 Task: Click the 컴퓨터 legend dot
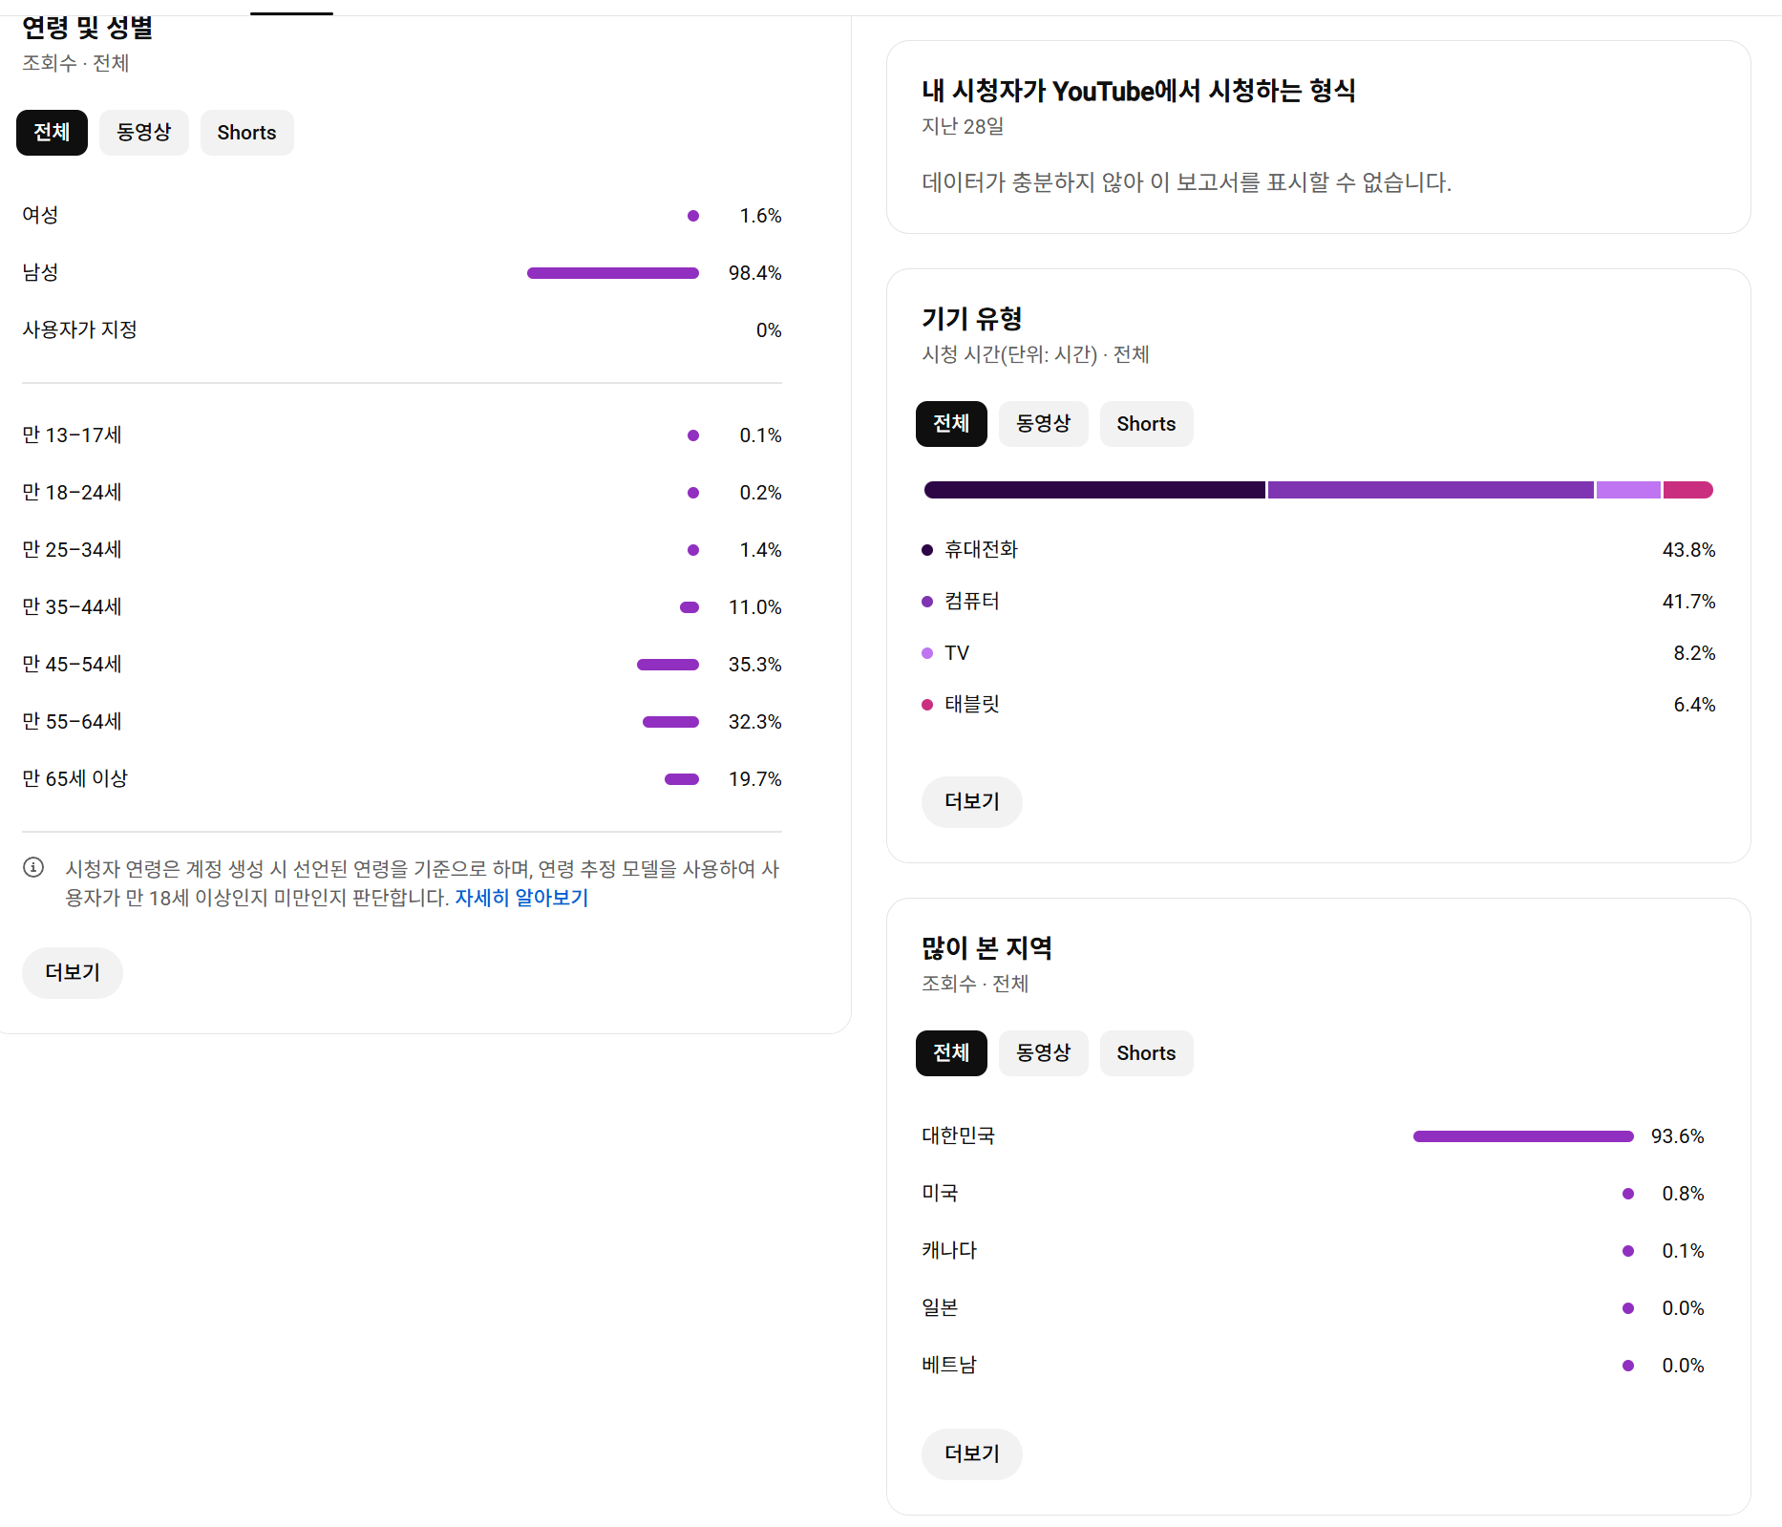pos(926,602)
